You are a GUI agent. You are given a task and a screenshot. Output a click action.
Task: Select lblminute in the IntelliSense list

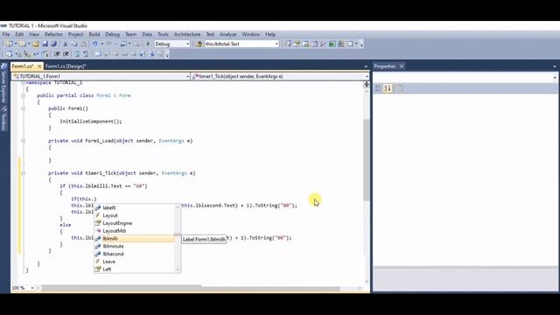(135, 247)
